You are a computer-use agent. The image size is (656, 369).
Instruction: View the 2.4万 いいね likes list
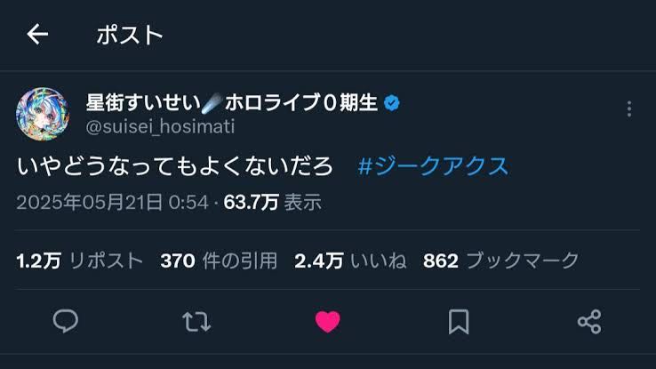tap(350, 261)
